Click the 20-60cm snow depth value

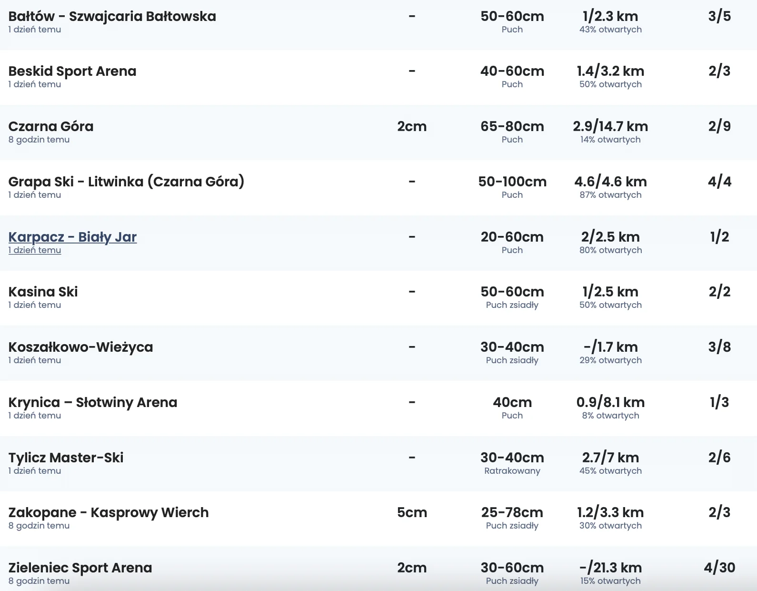click(x=512, y=237)
